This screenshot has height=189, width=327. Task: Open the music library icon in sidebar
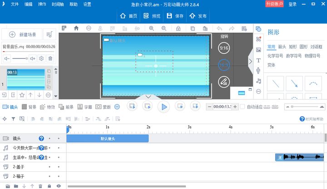point(258,81)
